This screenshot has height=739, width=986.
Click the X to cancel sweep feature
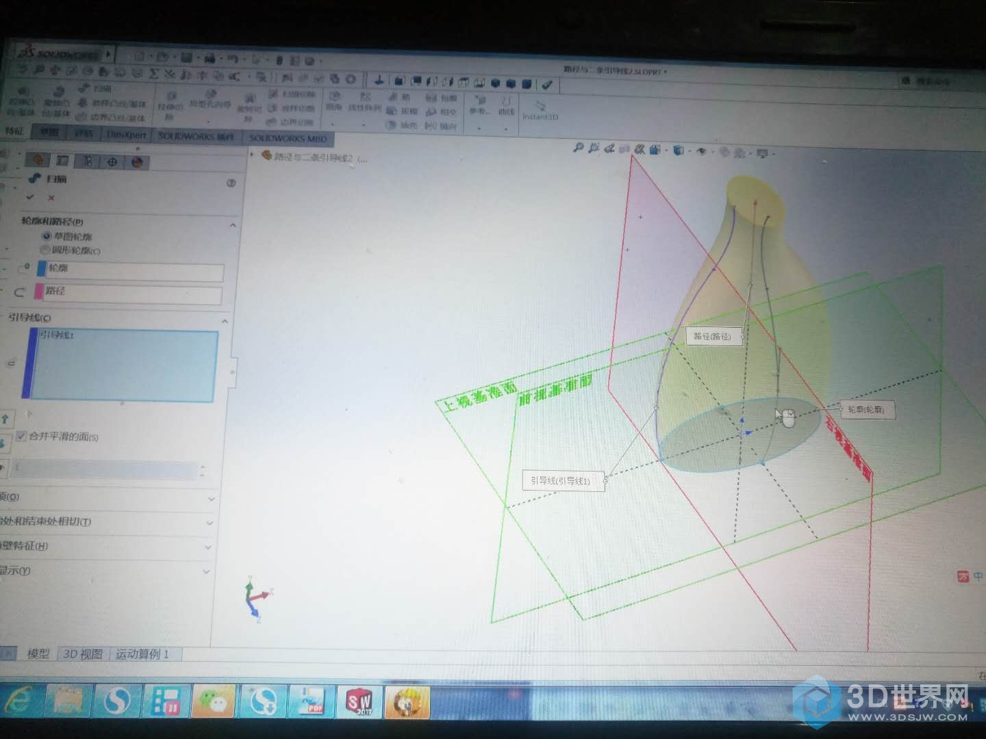tap(51, 198)
